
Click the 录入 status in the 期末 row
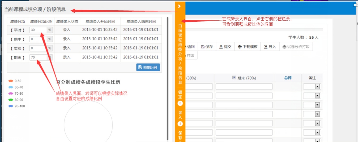67,57
